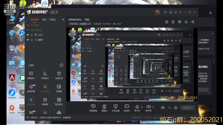Open the 弹幕助手 tool
This screenshot has width=223, height=125.
[x=31, y=75]
